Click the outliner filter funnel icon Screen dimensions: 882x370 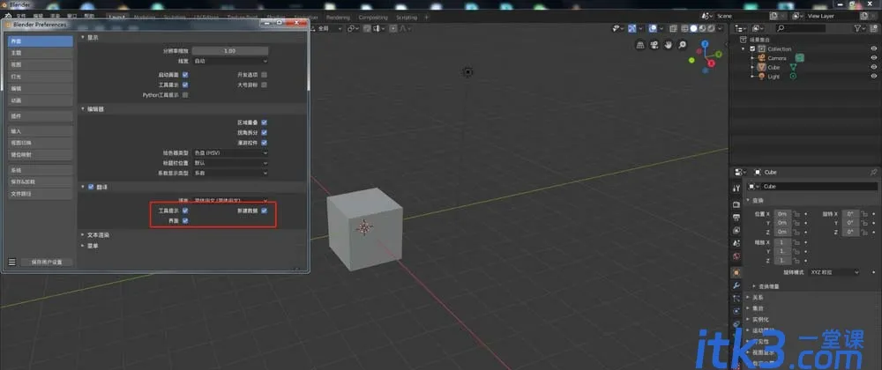coord(858,28)
